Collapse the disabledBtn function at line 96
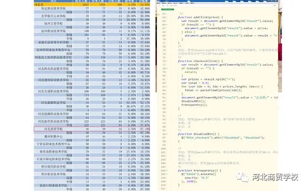 pyautogui.click(x=167, y=134)
